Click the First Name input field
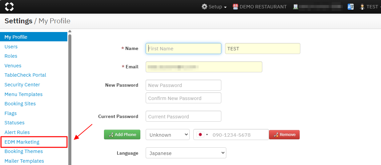 pos(183,49)
